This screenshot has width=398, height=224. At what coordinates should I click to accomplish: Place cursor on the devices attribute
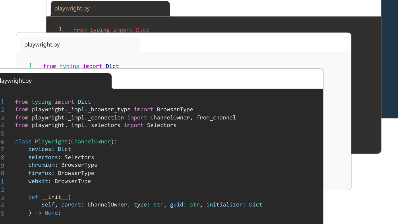40,149
